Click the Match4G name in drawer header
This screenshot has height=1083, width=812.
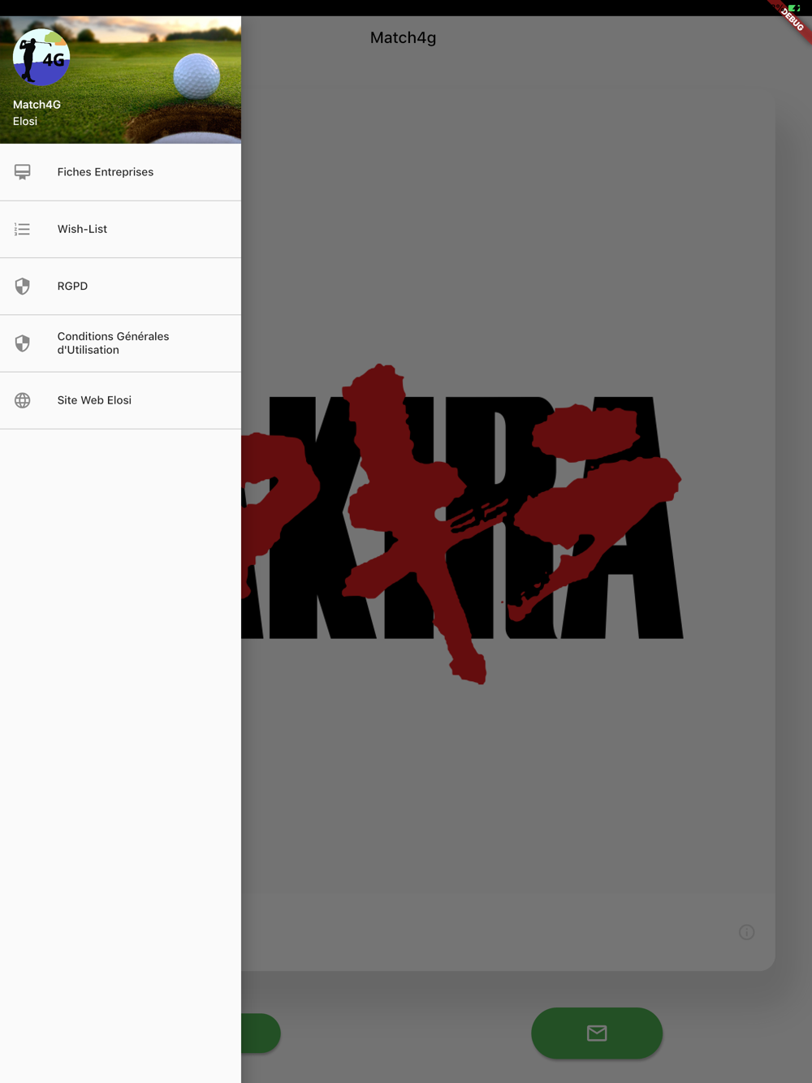[x=37, y=105]
